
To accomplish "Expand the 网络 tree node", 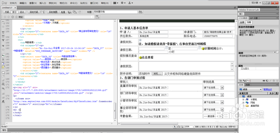I will (x=243, y=103).
